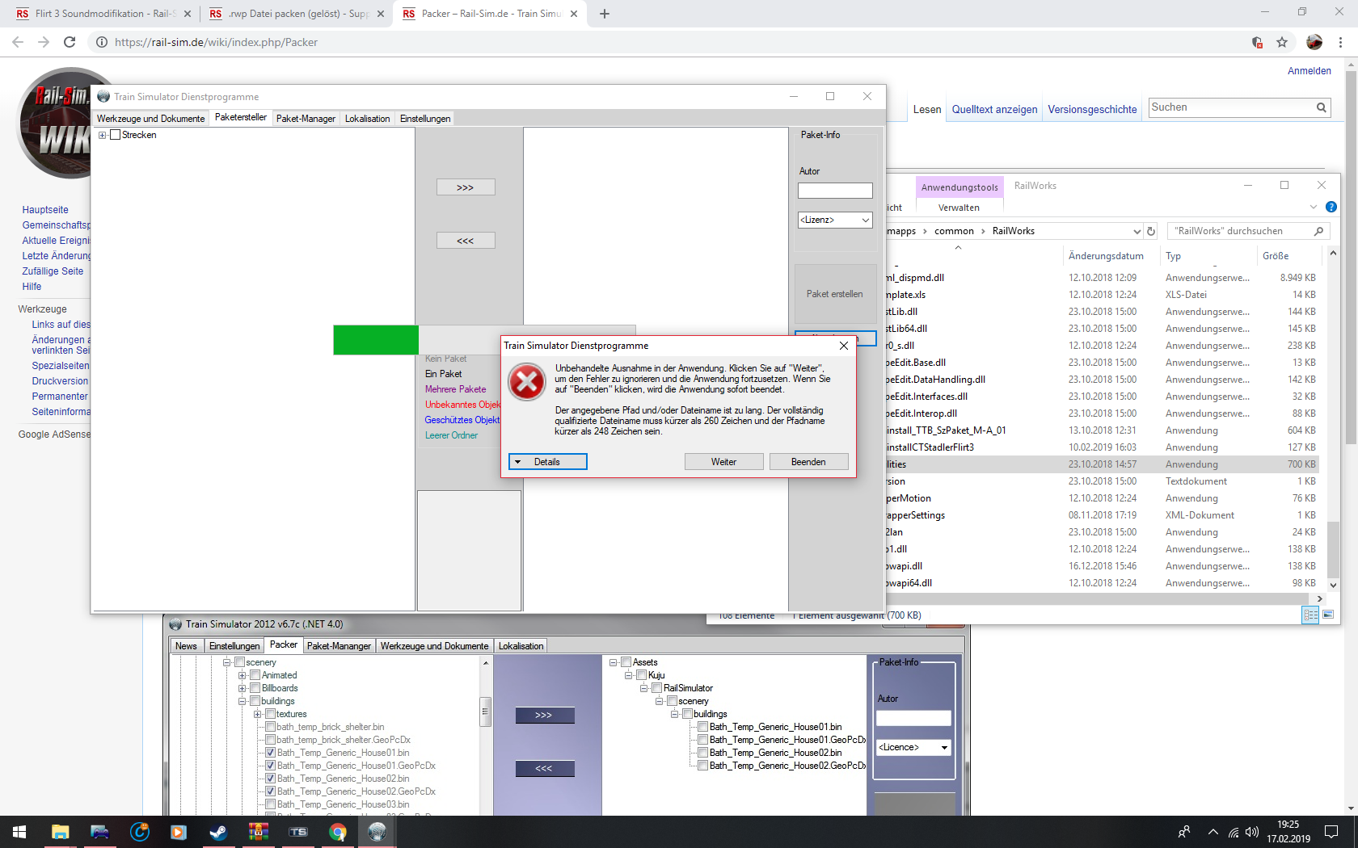The image size is (1358, 848).
Task: Open the volume control in system tray
Action: (1251, 832)
